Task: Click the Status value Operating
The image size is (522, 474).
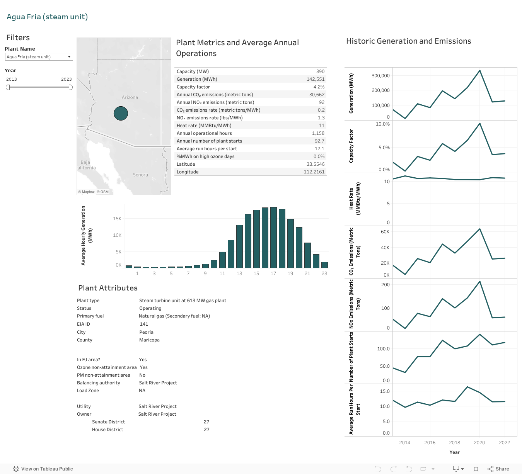Action: 150,308
